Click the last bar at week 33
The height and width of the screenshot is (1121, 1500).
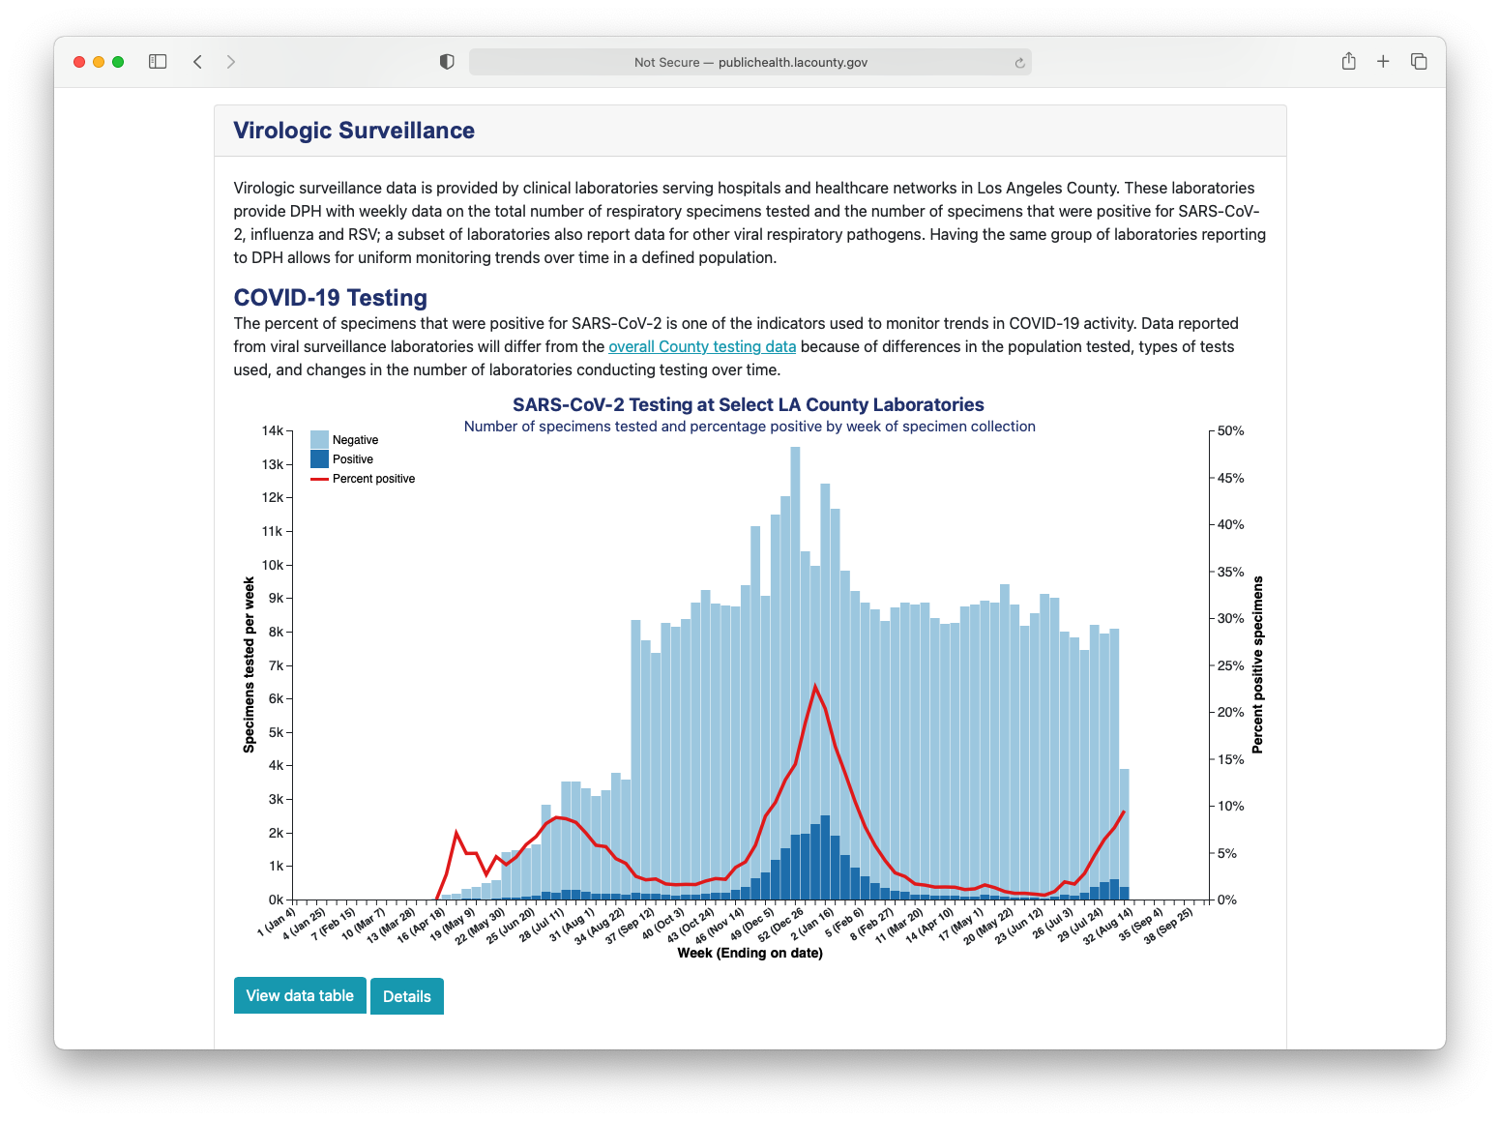click(1124, 834)
